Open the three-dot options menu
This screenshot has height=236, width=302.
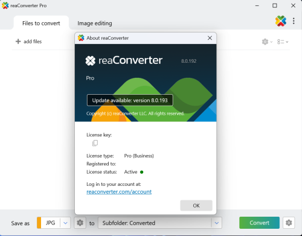point(294,21)
